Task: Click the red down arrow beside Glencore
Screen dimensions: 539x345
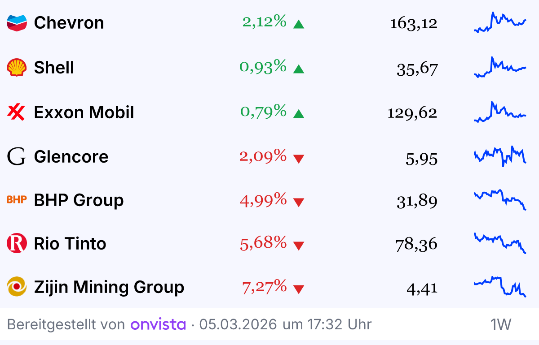Action: coord(298,158)
